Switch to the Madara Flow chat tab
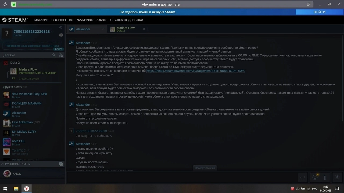The image size is (344, 193). [128, 29]
